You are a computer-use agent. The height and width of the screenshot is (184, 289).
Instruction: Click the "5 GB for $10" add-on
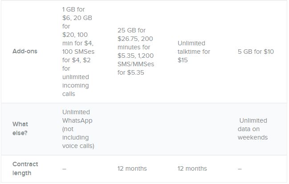click(x=256, y=52)
